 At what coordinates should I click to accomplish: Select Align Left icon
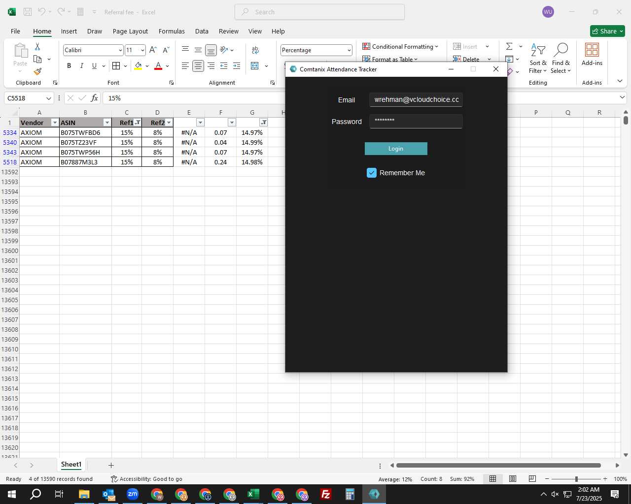185,66
